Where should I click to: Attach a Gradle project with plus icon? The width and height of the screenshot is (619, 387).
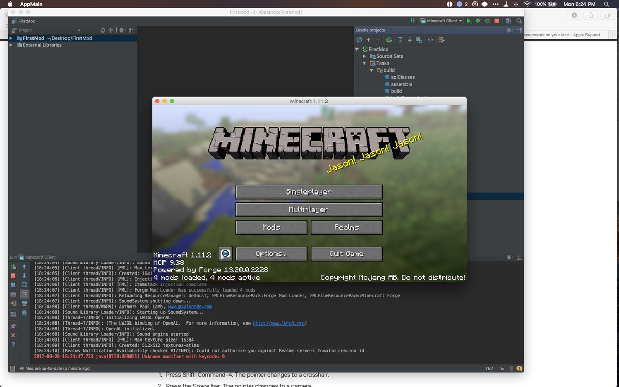point(368,40)
